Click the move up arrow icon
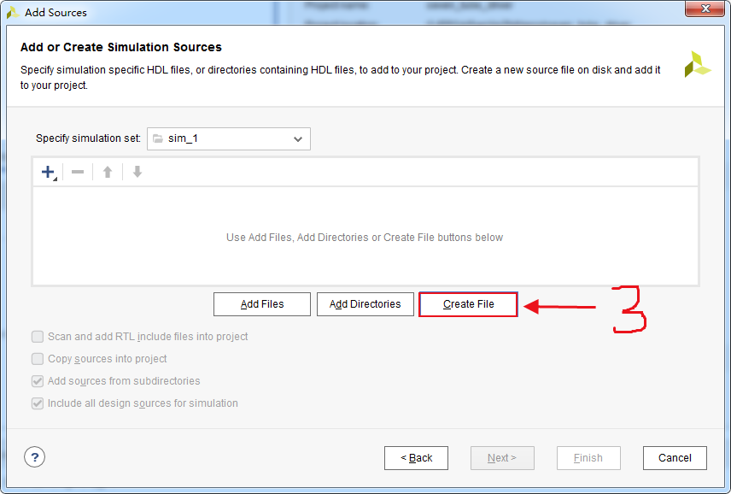The width and height of the screenshot is (731, 494). click(108, 172)
